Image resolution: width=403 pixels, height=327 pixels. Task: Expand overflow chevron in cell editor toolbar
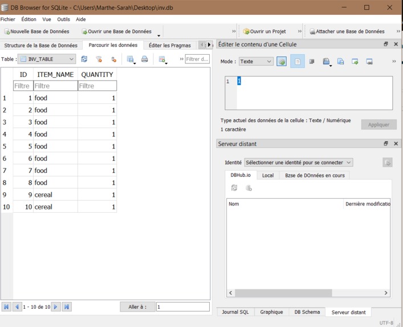pyautogui.click(x=394, y=61)
